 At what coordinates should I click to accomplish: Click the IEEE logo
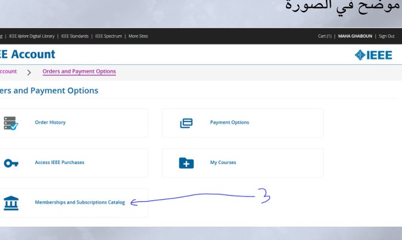tap(373, 55)
